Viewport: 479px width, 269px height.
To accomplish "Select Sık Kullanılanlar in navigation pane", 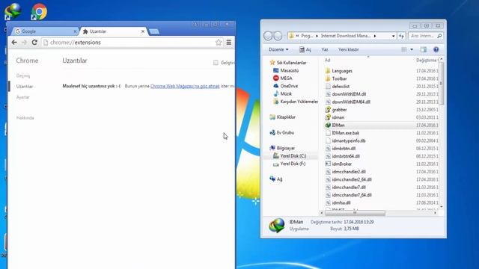I will point(287,63).
